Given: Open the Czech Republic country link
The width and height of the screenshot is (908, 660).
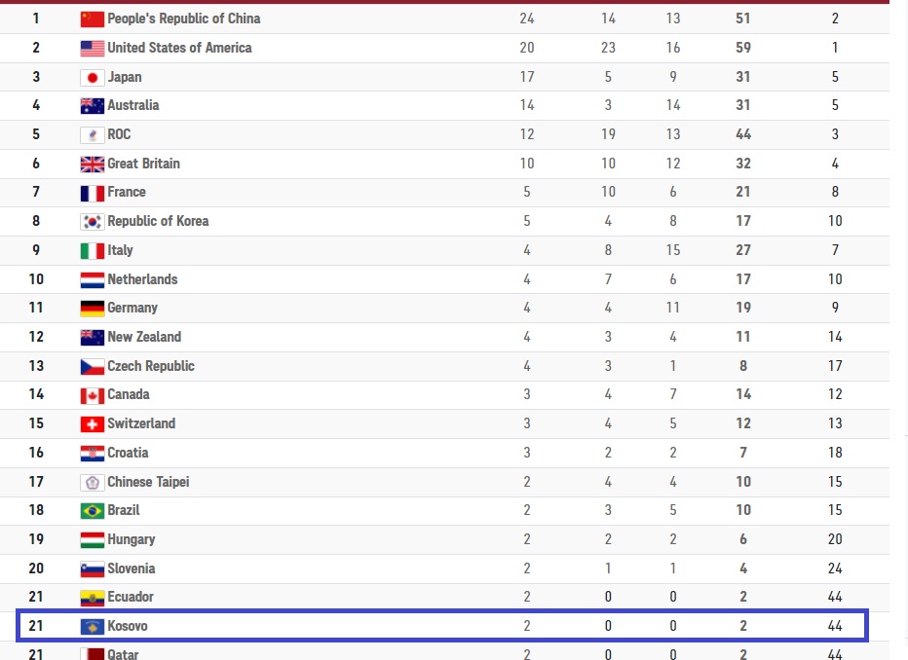Looking at the screenshot, I should click(151, 366).
